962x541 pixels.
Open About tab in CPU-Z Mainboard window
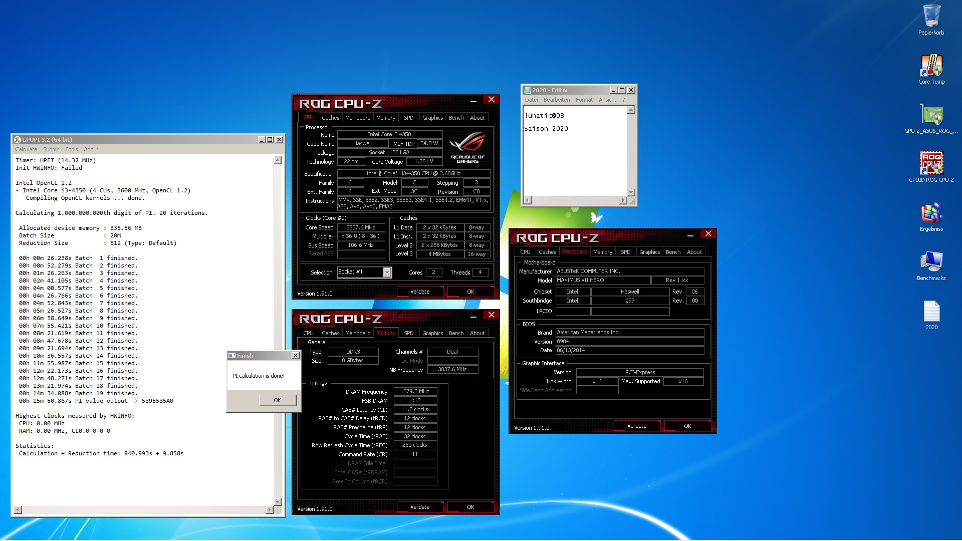[x=694, y=252]
